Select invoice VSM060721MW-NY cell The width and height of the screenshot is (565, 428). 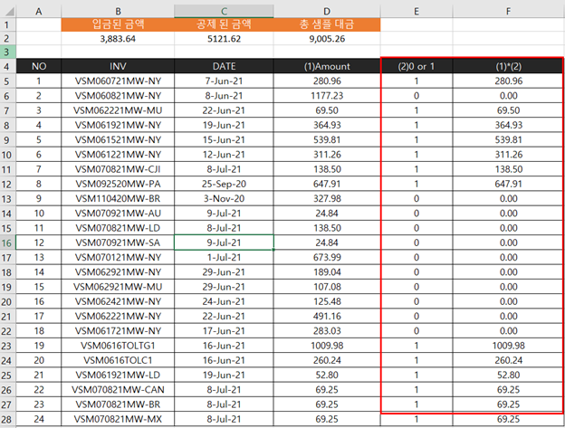118,81
